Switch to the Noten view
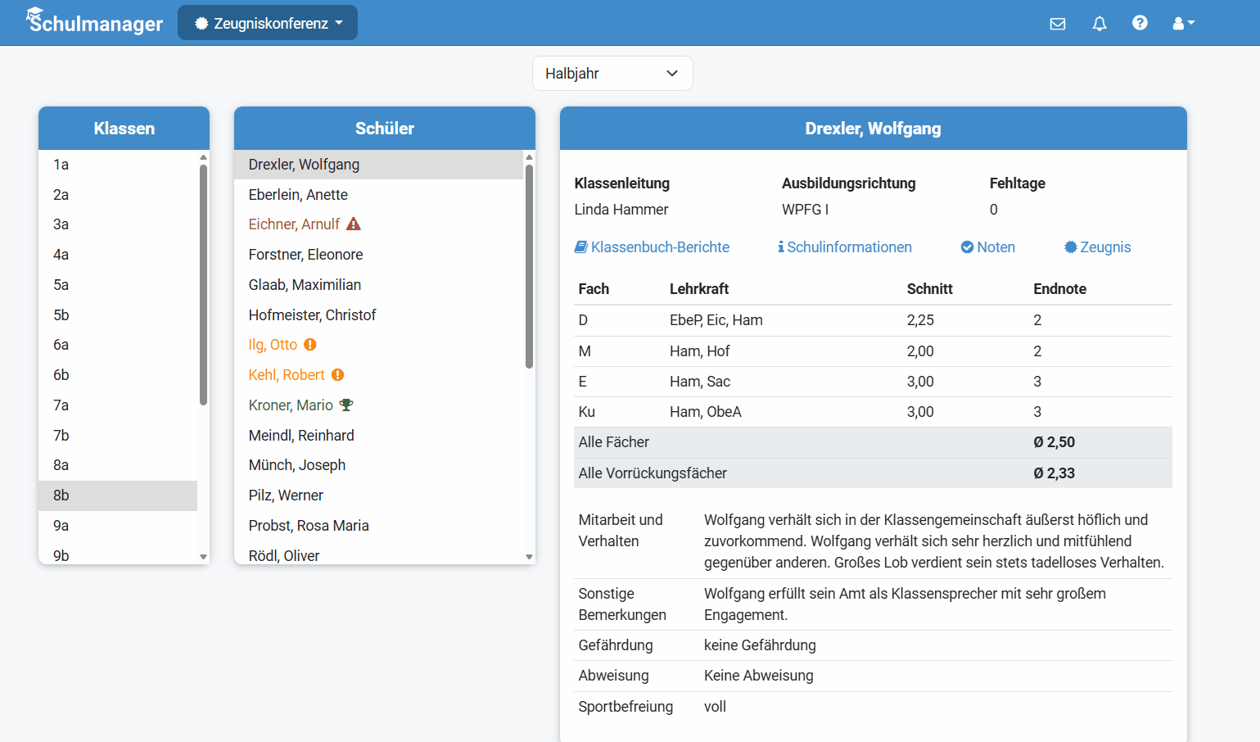The width and height of the screenshot is (1260, 742). (987, 247)
